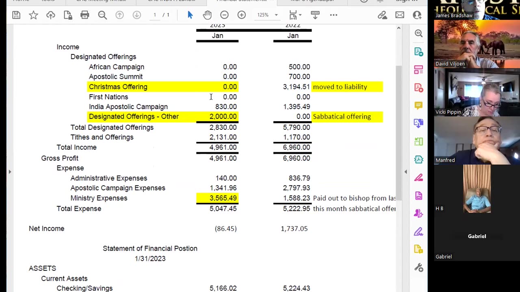Open the find text magnifier

pyautogui.click(x=102, y=15)
